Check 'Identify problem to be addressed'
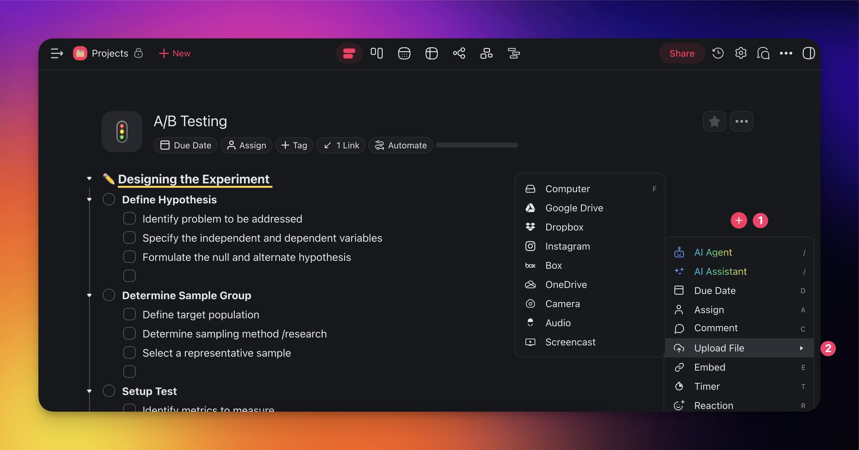 pyautogui.click(x=129, y=219)
